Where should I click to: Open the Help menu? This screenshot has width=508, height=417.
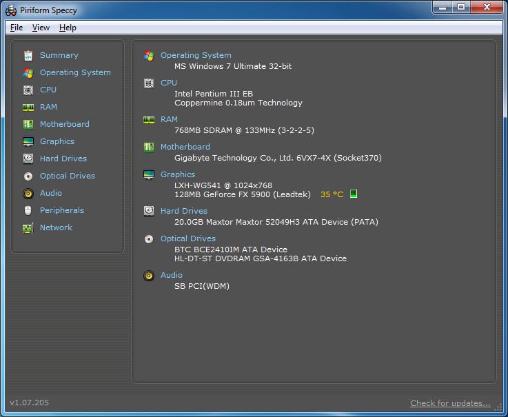click(x=68, y=28)
